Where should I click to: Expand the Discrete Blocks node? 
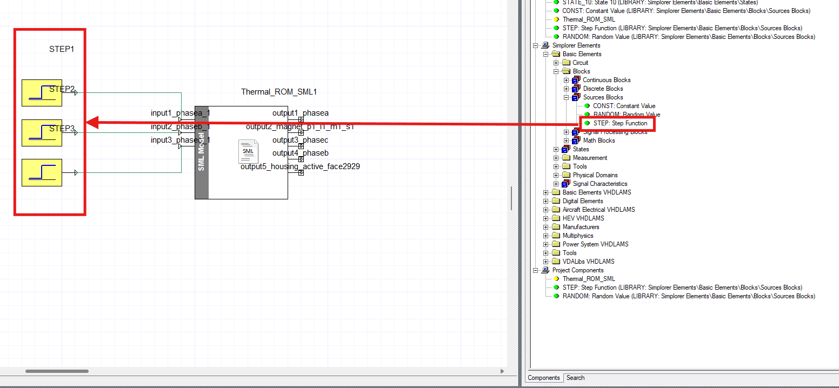[567, 89]
